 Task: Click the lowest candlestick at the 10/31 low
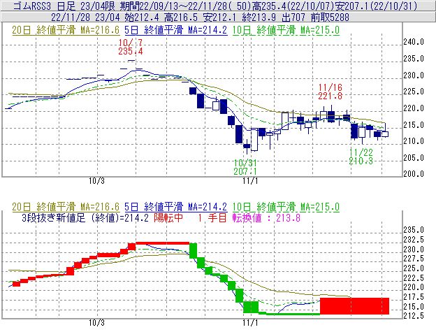(x=247, y=146)
